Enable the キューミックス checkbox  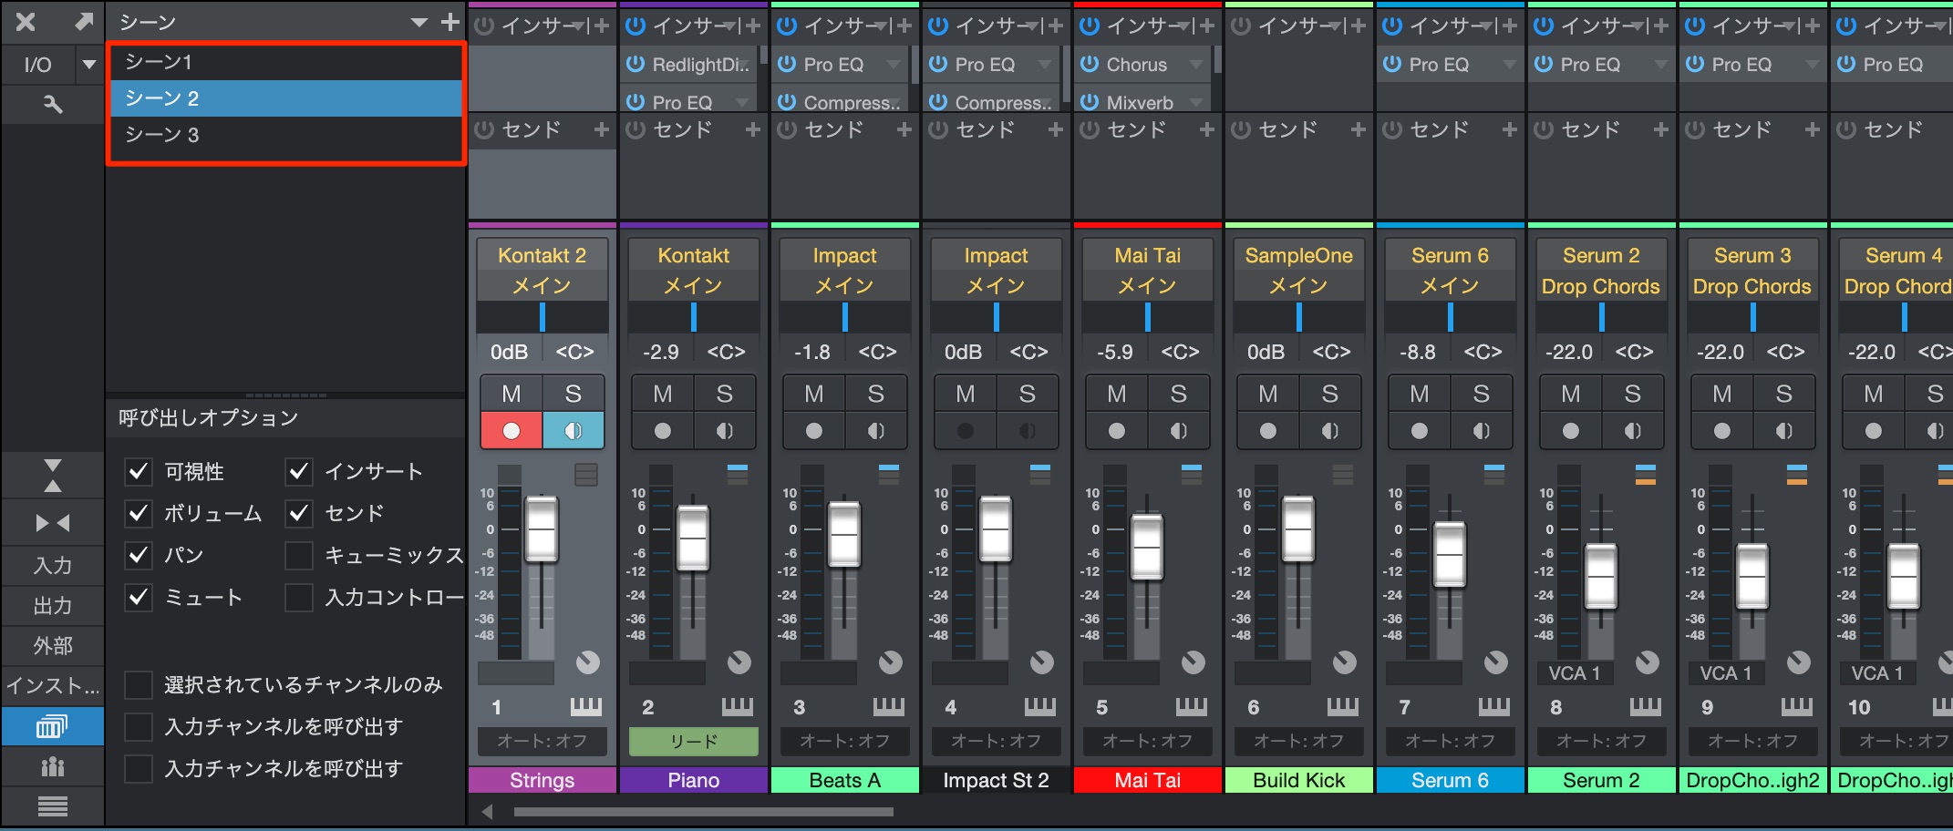(x=299, y=555)
